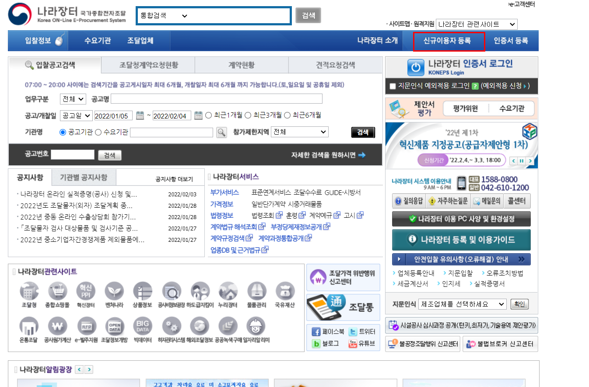
Task: Enable 지문인식 예외적용 로그인 checkbox
Action: 393,86
